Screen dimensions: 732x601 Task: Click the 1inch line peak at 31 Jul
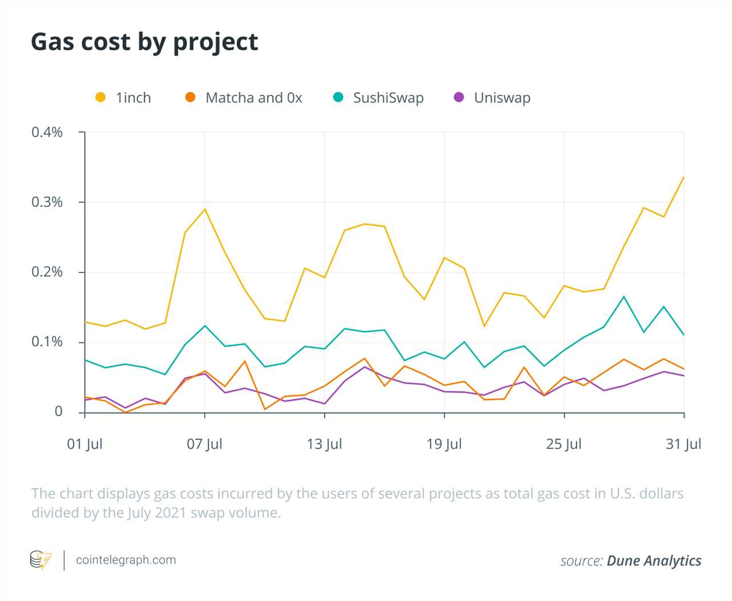pyautogui.click(x=683, y=177)
